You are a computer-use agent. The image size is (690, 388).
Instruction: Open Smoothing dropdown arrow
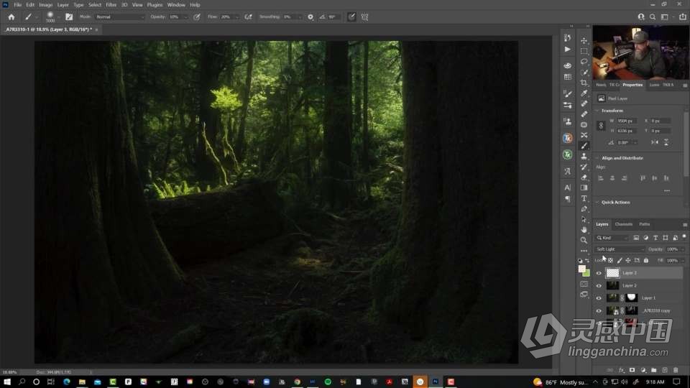point(300,17)
